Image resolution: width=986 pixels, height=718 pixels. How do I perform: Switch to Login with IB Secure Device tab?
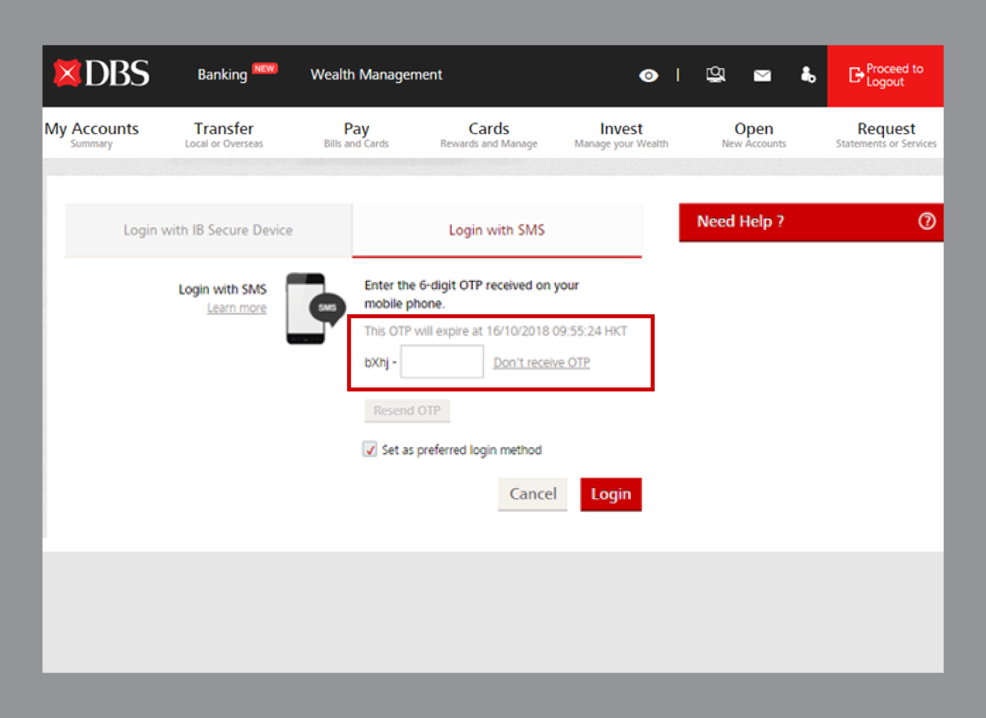point(208,231)
